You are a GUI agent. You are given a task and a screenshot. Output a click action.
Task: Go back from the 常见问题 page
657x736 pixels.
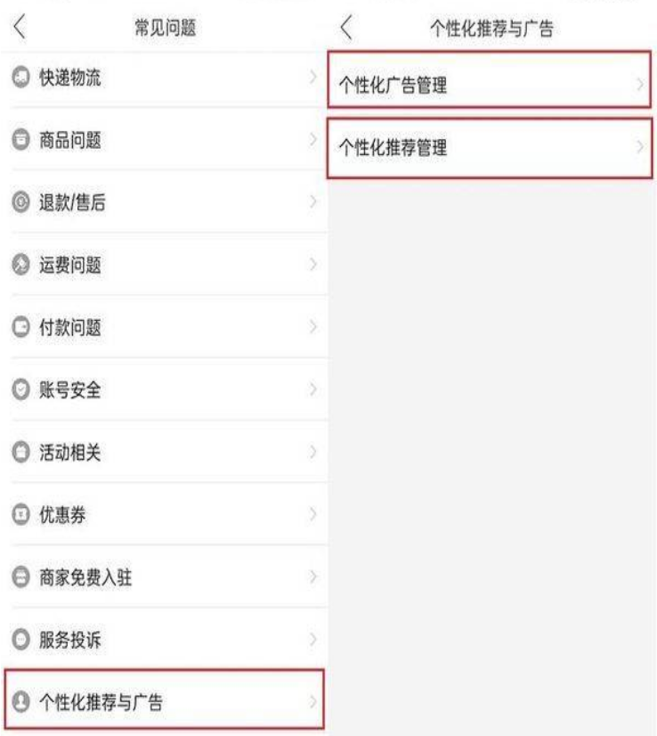[x=20, y=28]
